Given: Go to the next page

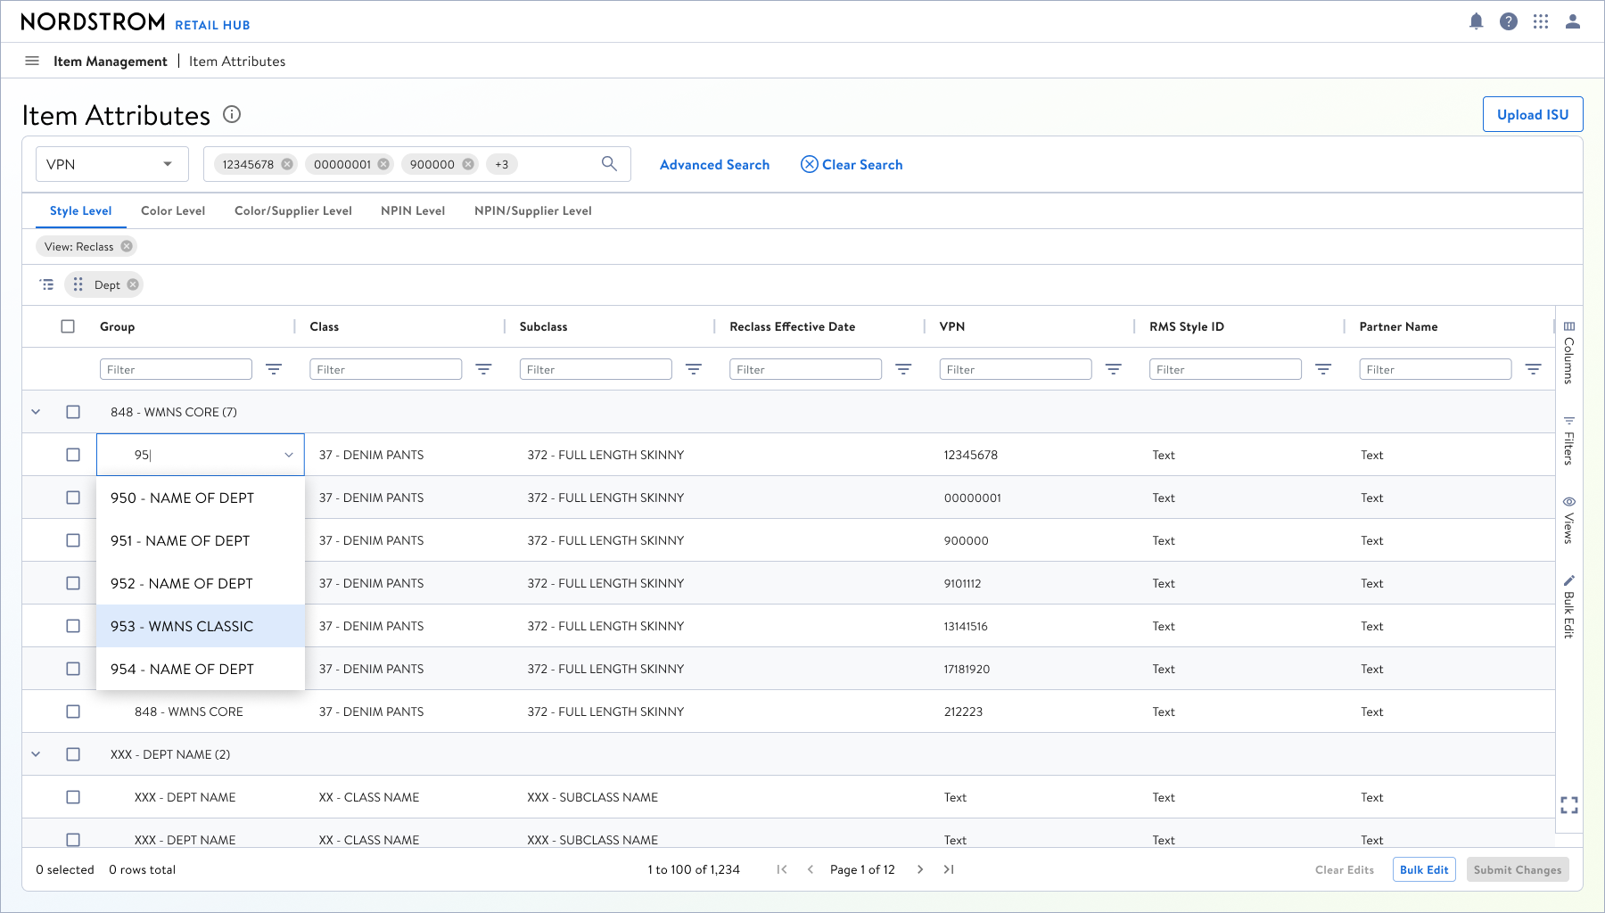Looking at the screenshot, I should 920,869.
